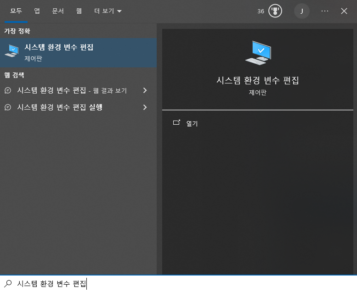Select the 웹 tab
Viewport: 357px width, 292px height.
tap(79, 11)
